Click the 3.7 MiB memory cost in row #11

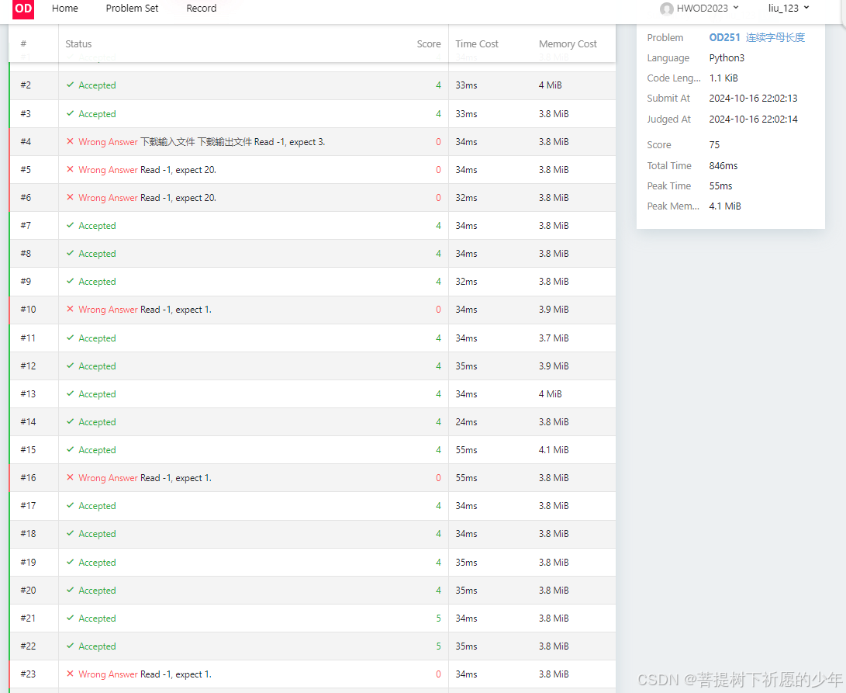(554, 338)
